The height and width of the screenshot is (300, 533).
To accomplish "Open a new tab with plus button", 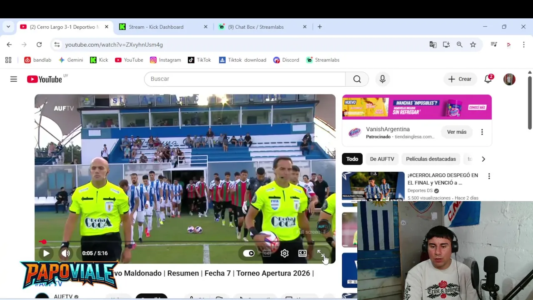I will click(x=319, y=27).
